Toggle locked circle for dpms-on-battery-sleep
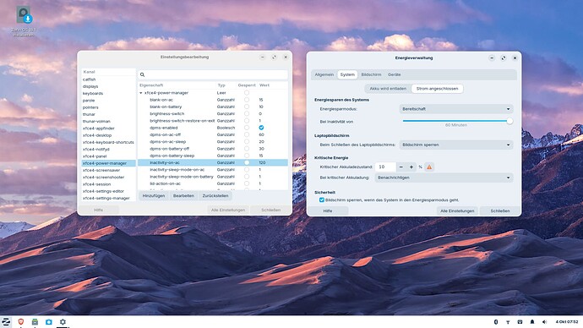Screen dimensions: 583x328 point(247,156)
